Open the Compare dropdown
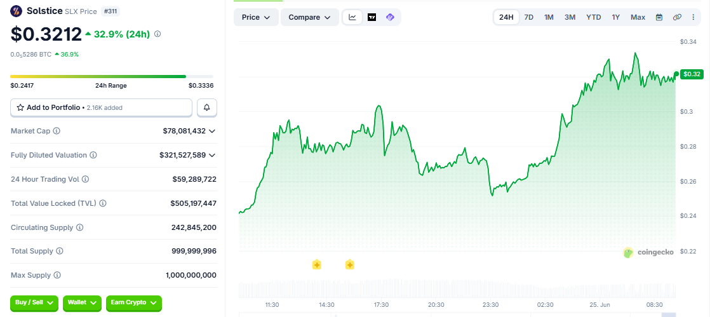The height and width of the screenshot is (317, 710). pos(310,17)
